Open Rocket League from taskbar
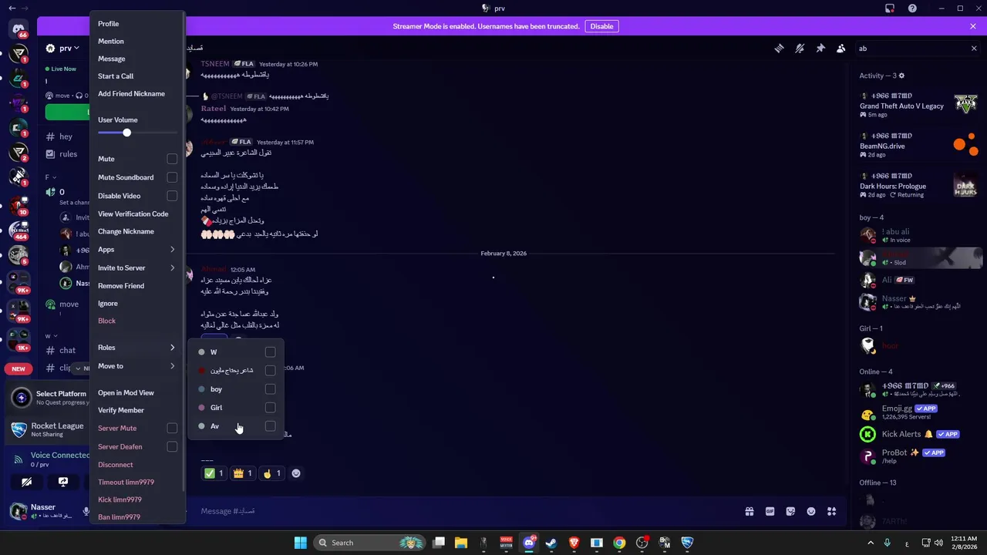 [x=687, y=543]
